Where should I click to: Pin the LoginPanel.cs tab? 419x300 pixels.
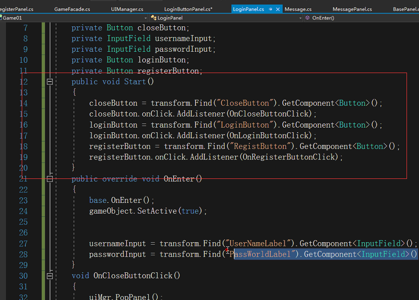point(271,9)
